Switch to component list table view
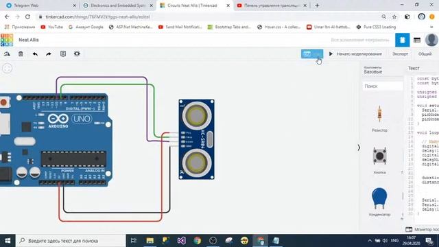 pos(417,40)
